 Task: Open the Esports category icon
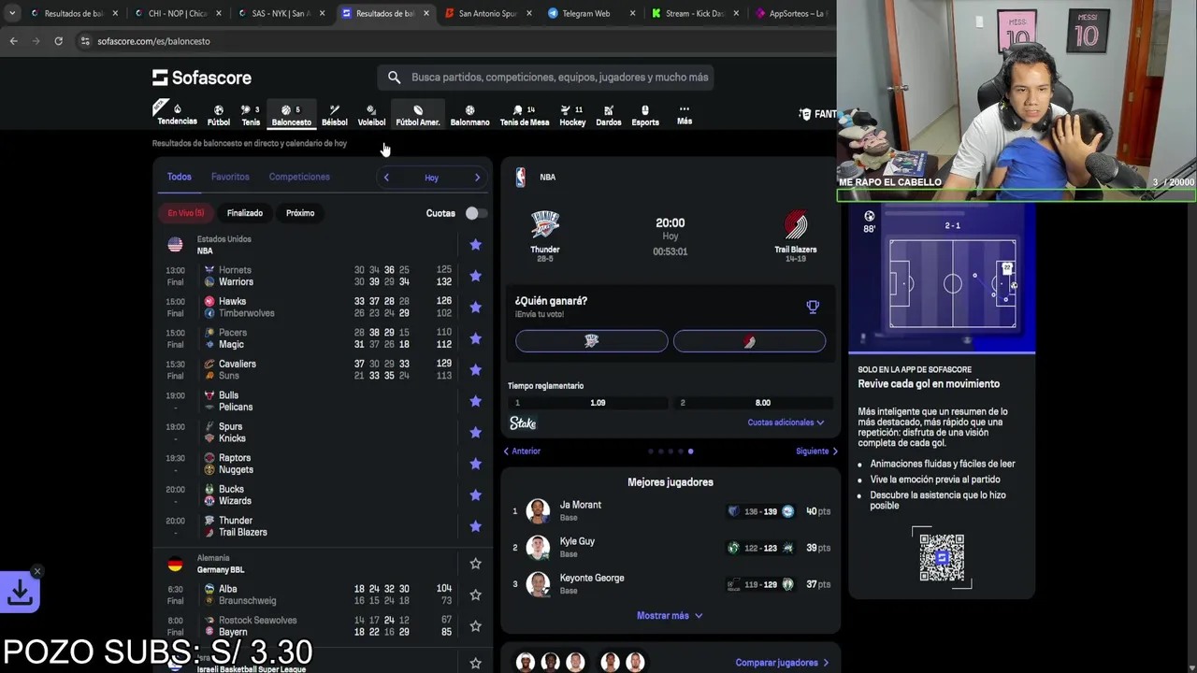click(x=645, y=115)
